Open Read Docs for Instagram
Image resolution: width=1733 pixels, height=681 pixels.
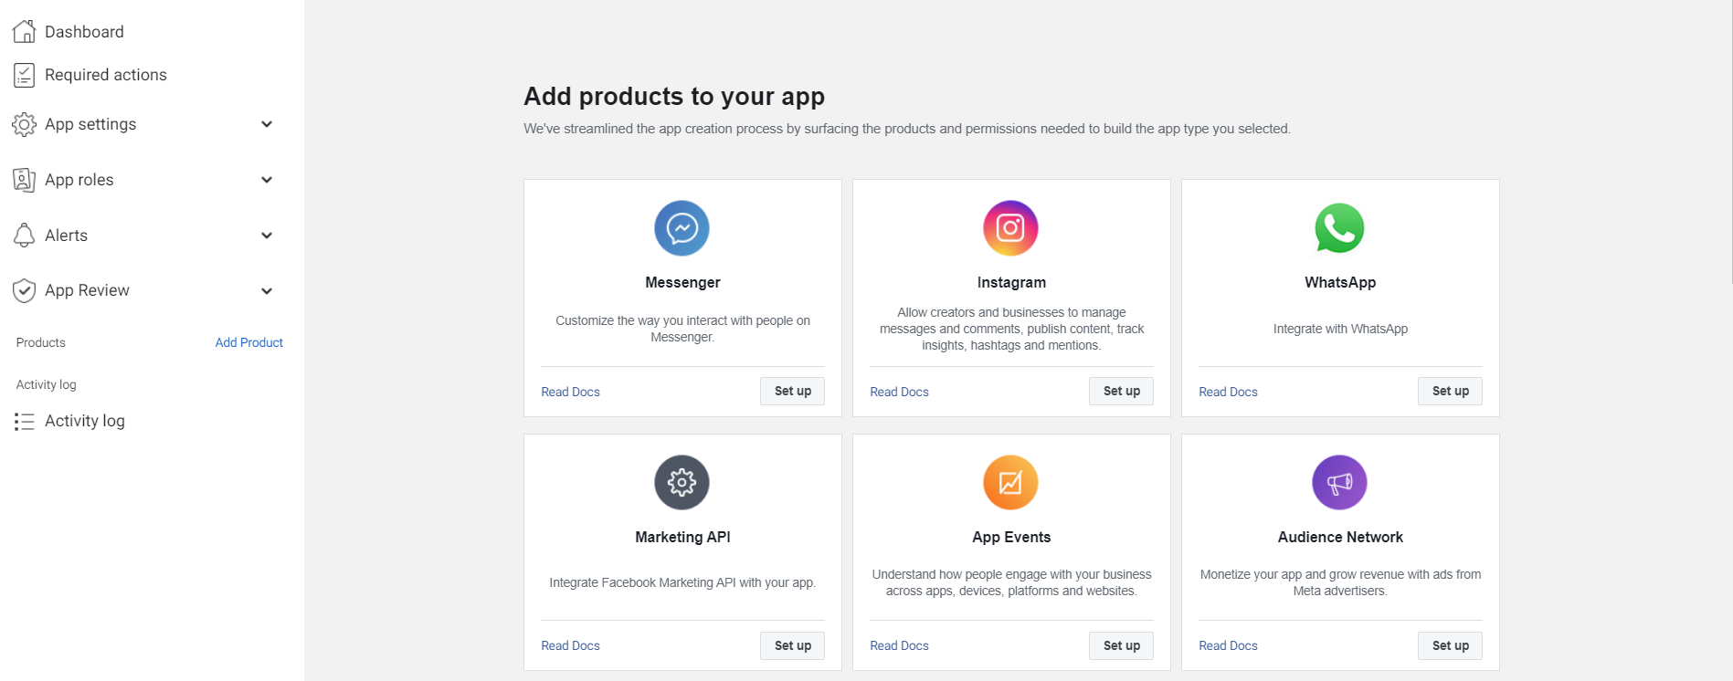[x=900, y=392]
